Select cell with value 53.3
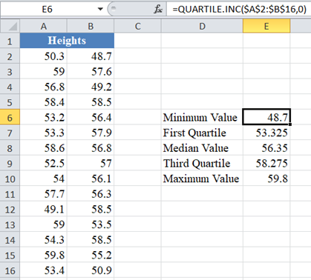The width and height of the screenshot is (311, 280). pos(44,133)
